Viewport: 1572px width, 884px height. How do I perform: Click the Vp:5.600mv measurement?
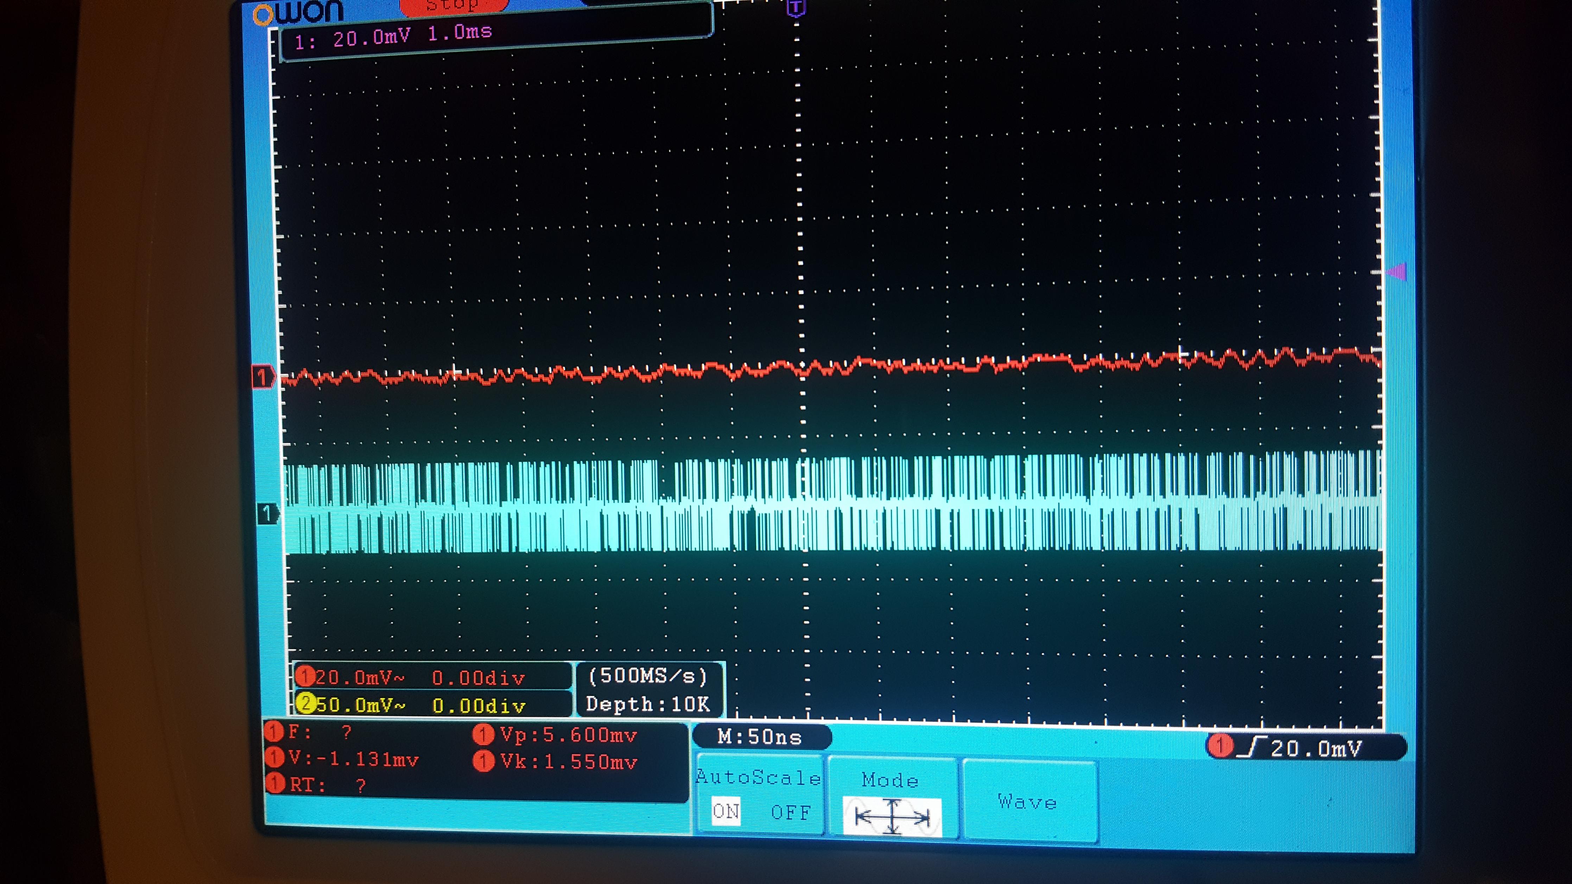click(x=556, y=734)
